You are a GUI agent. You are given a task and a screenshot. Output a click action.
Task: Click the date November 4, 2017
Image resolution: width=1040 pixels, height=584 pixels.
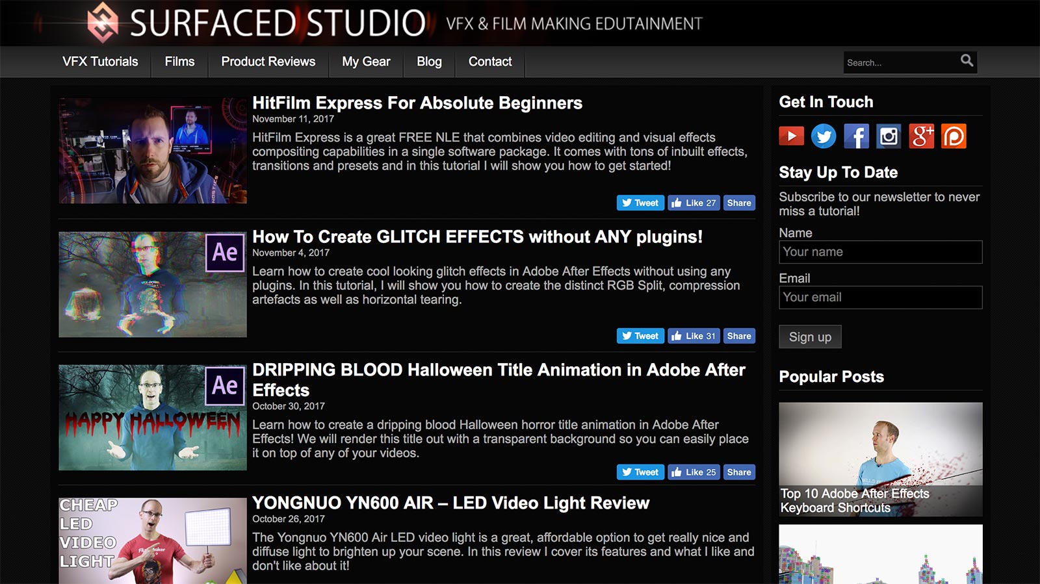[291, 253]
